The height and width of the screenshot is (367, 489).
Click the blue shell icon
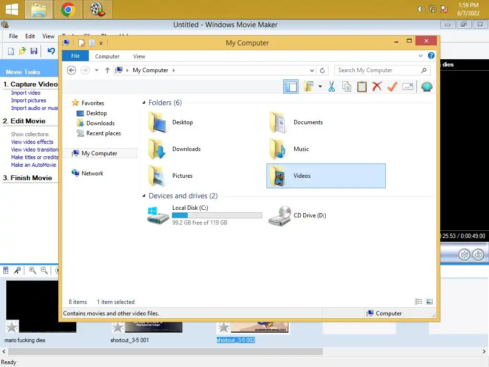coord(426,86)
